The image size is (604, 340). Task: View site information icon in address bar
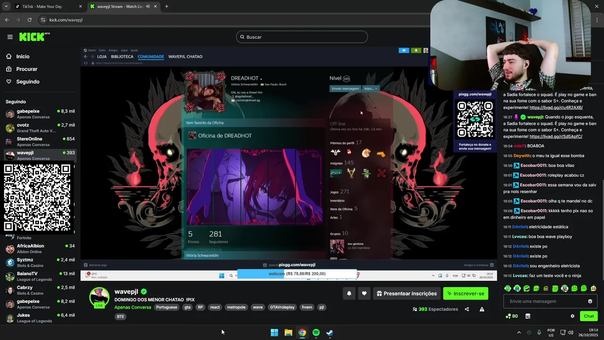pyautogui.click(x=43, y=20)
